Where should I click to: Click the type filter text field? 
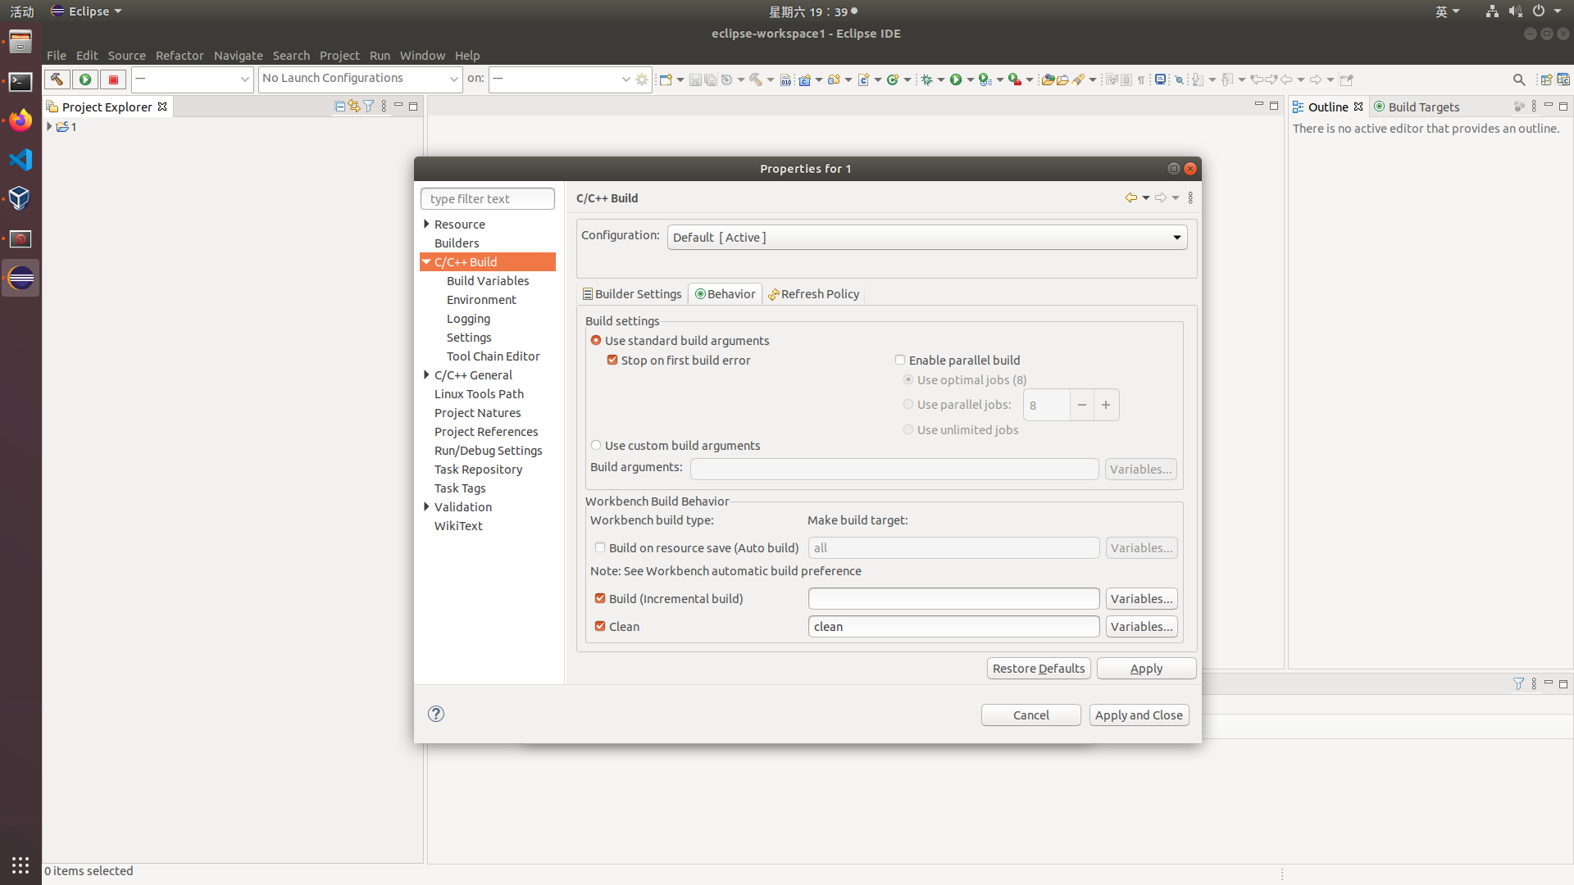(x=488, y=198)
